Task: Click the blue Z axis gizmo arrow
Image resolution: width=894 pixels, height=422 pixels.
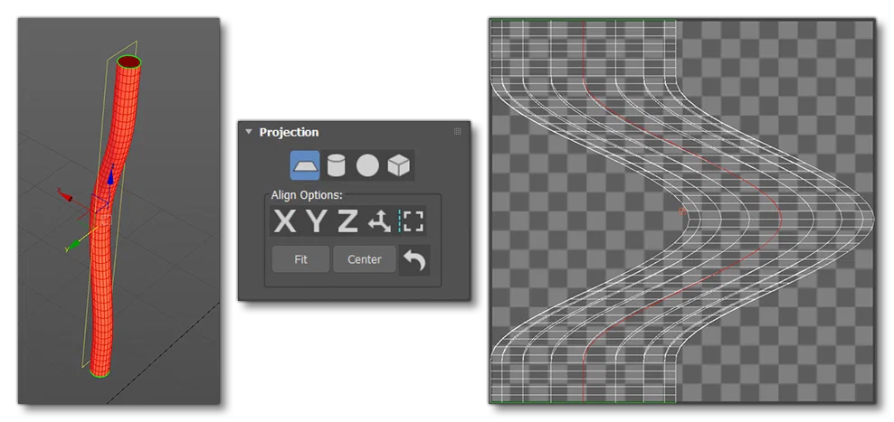Action: 111,177
